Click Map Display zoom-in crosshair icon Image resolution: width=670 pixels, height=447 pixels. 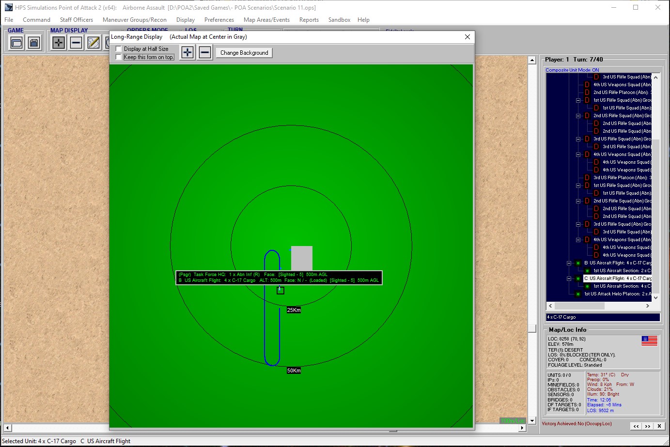coord(59,43)
